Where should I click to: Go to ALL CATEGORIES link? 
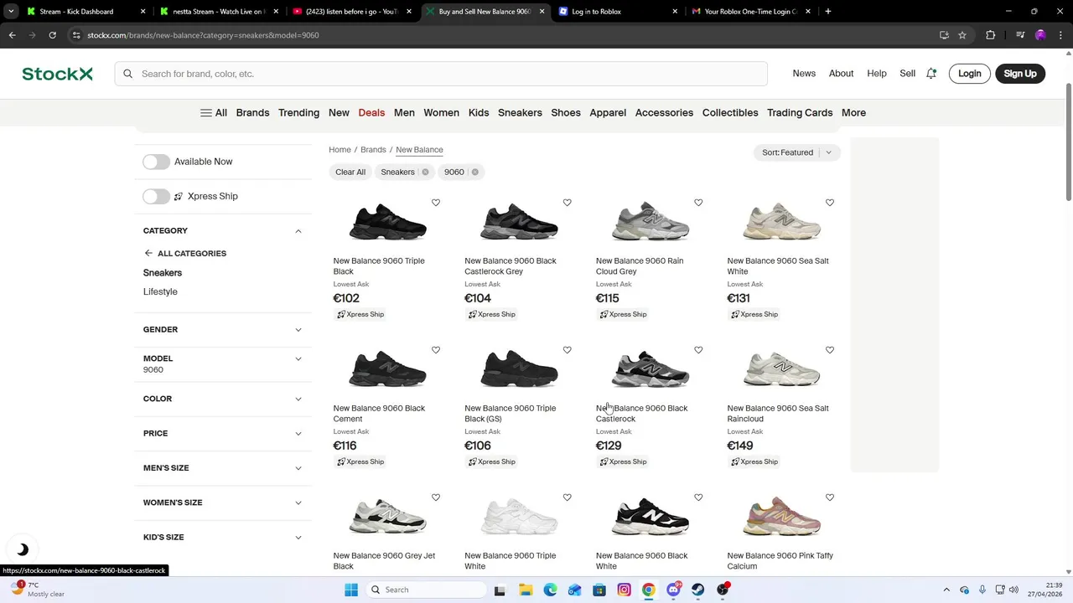[x=184, y=253]
